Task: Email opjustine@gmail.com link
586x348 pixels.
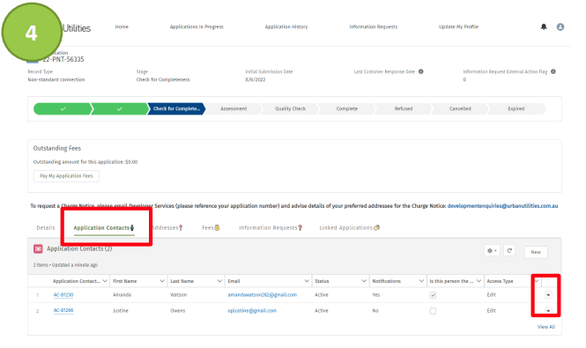Action: (252, 311)
